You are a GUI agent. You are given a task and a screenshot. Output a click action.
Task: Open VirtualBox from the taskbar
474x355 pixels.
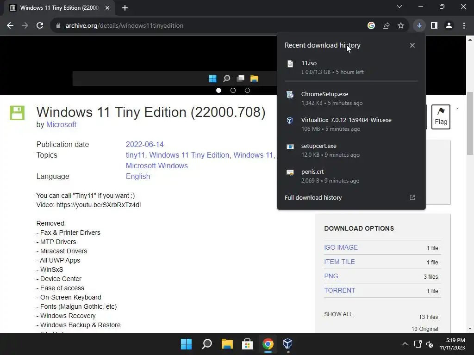(288, 344)
